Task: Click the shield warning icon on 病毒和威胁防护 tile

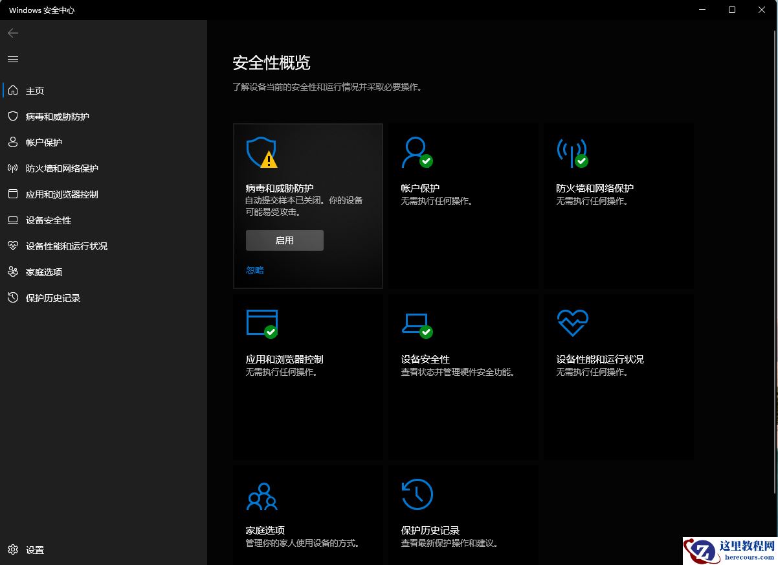Action: [x=261, y=152]
